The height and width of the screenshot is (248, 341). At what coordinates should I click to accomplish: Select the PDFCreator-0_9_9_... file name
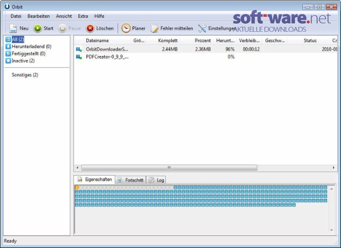coord(107,57)
